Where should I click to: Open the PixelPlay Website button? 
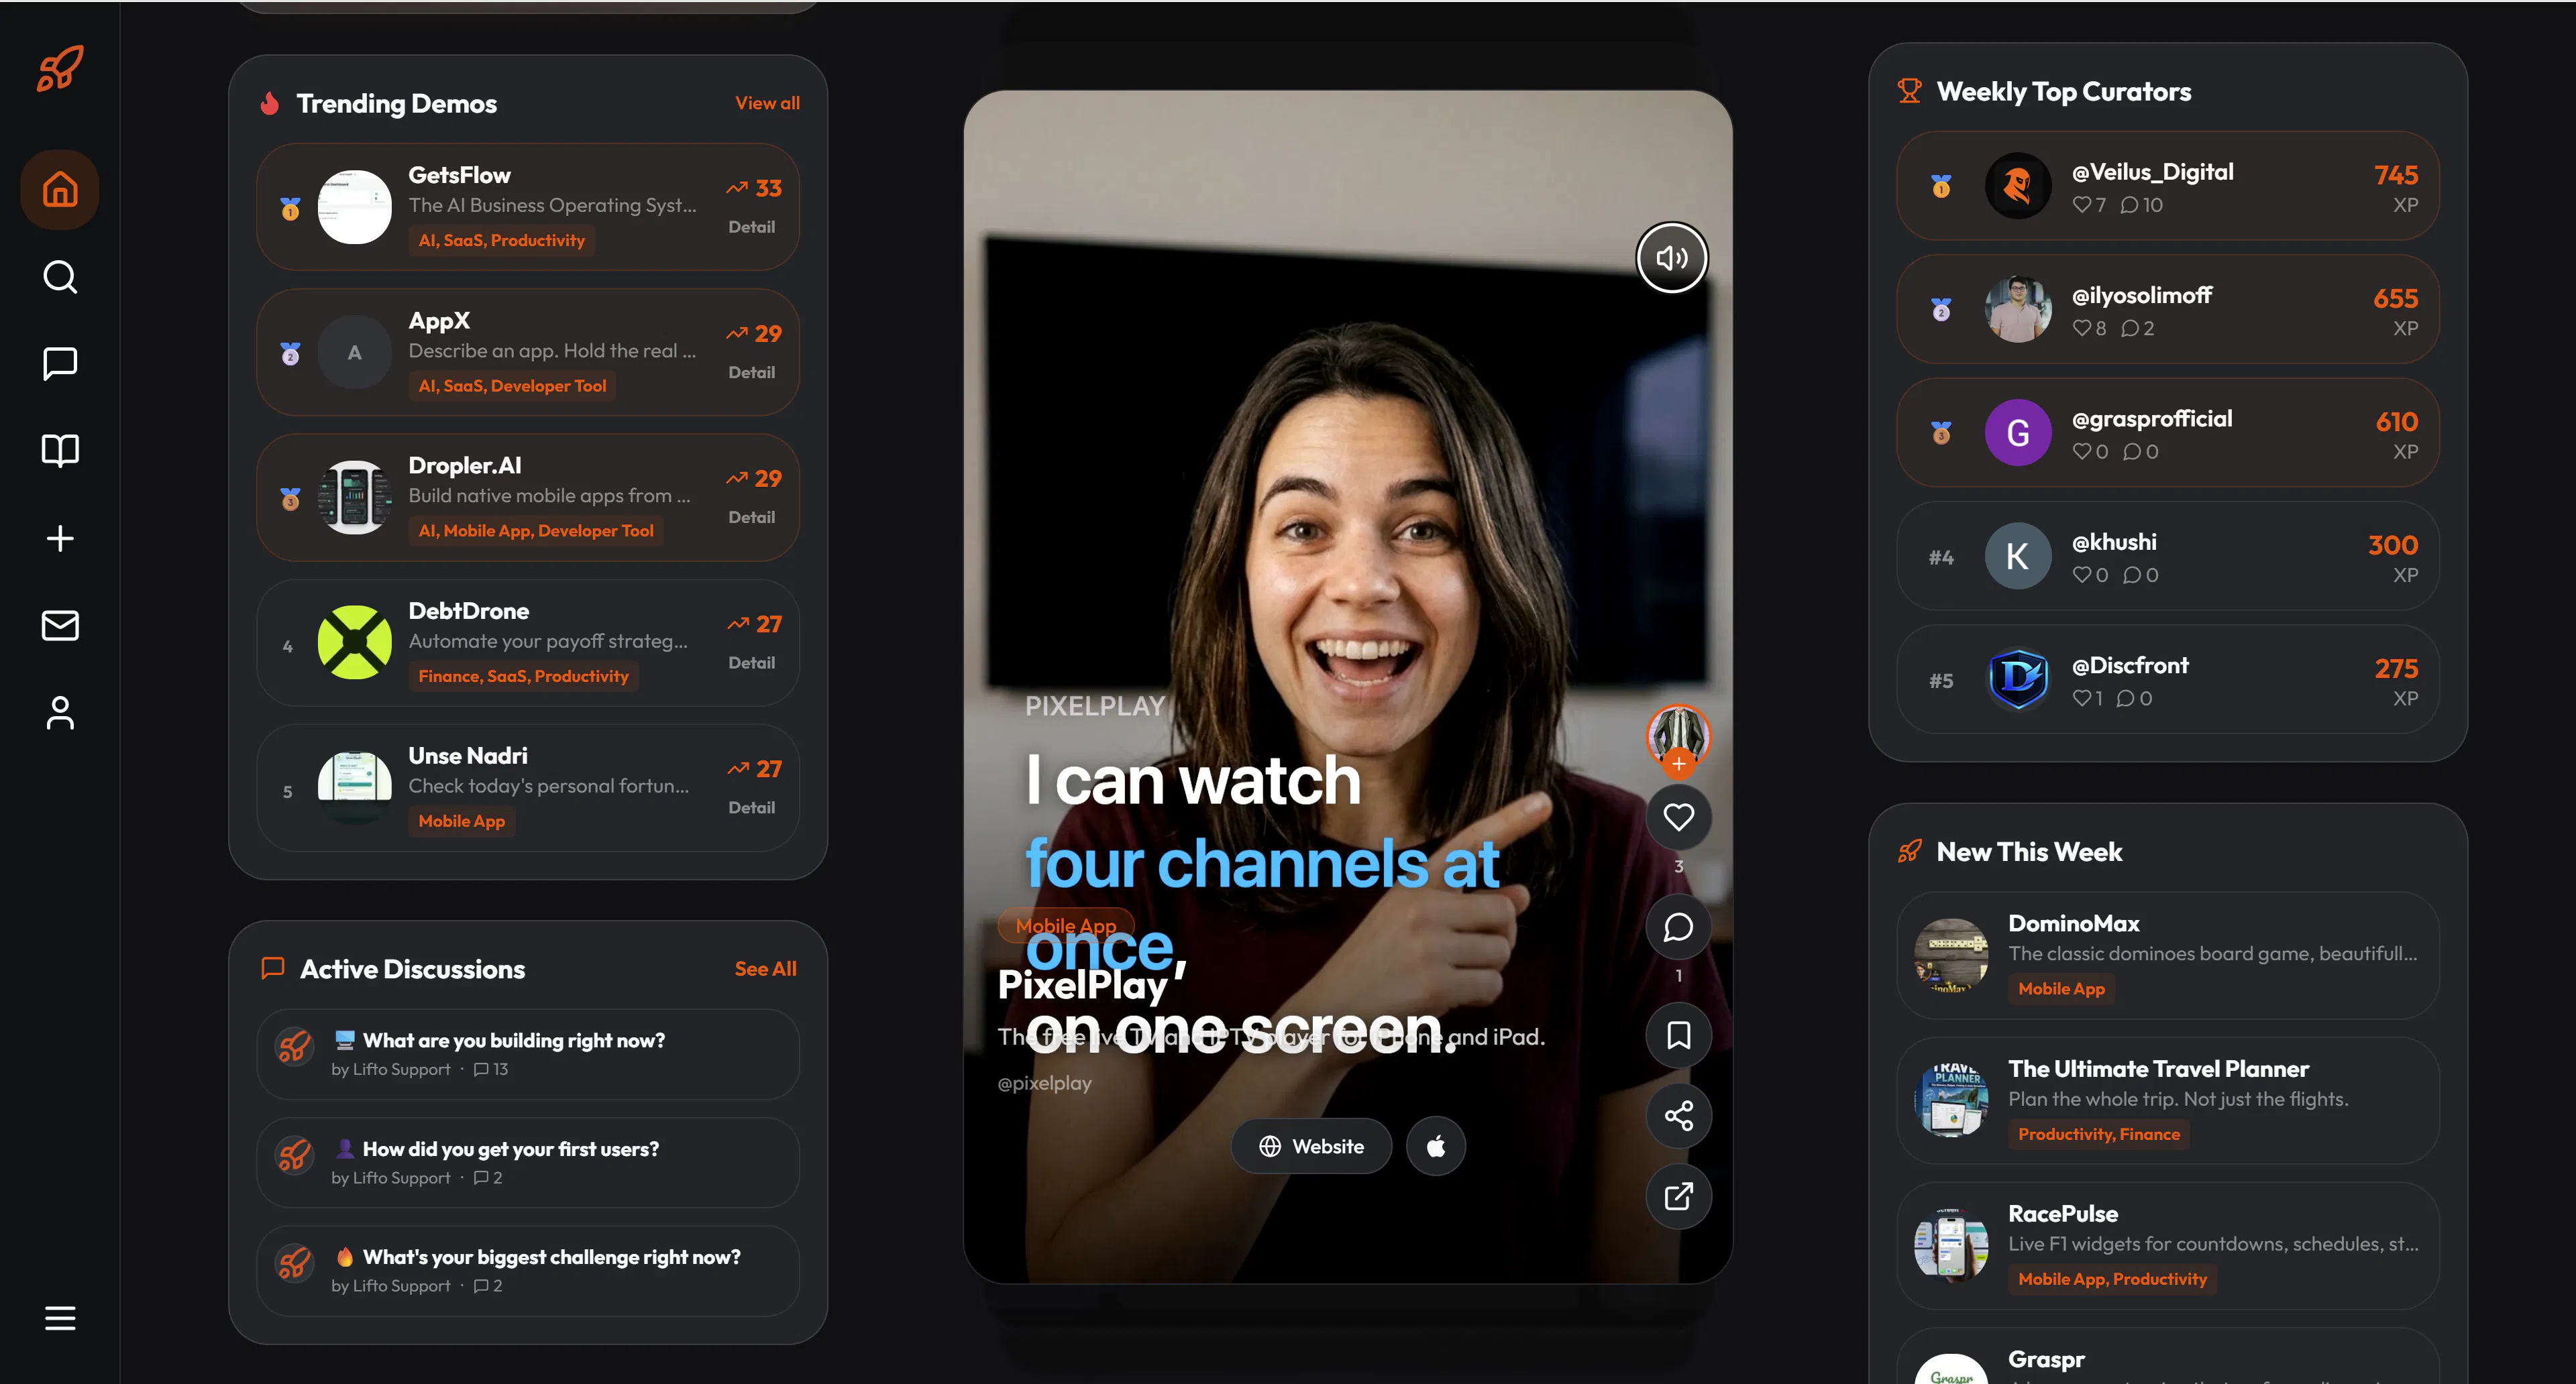1311,1146
